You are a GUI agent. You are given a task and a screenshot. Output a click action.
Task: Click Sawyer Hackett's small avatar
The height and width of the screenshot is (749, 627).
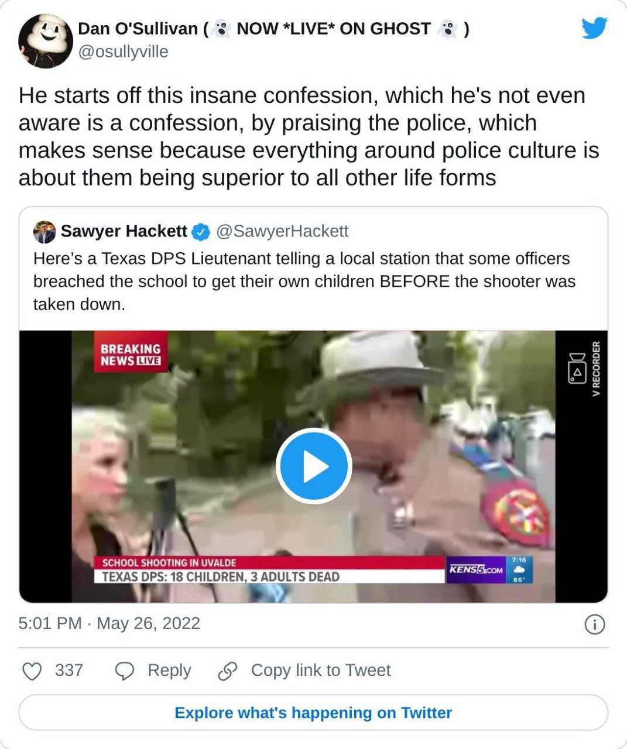coord(44,232)
